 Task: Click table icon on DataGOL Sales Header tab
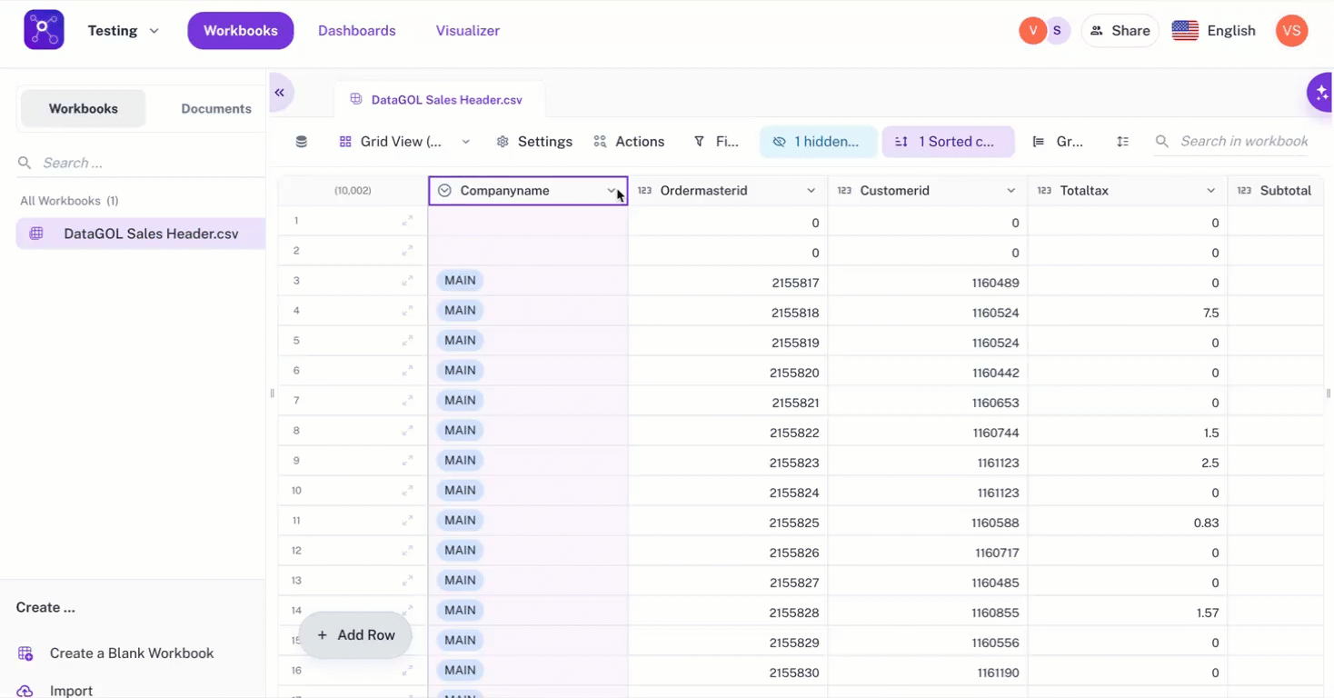(x=355, y=99)
